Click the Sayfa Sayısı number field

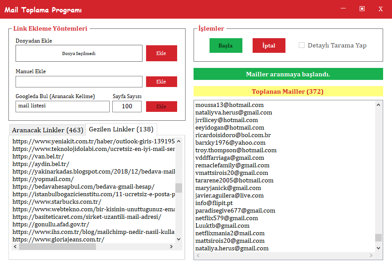[127, 107]
